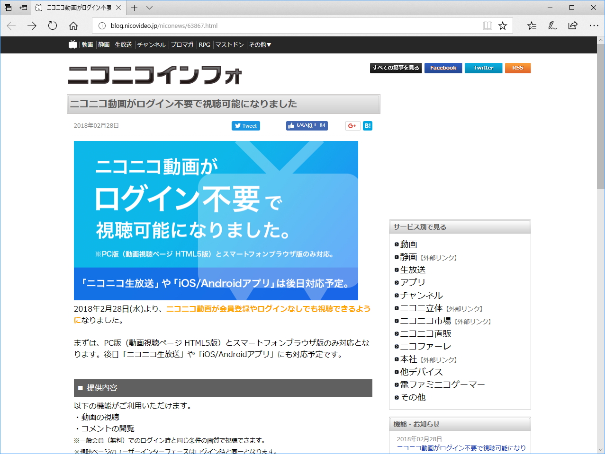Toggle reading view in the address bar
This screenshot has height=454, width=605.
[487, 26]
